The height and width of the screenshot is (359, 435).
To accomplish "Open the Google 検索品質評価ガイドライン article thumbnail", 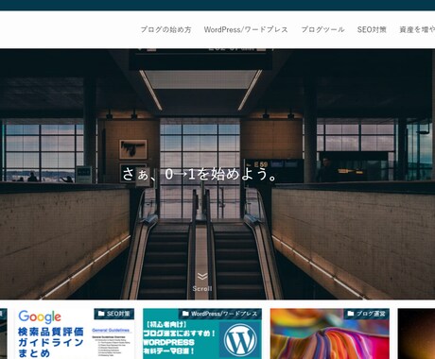I will (x=75, y=333).
